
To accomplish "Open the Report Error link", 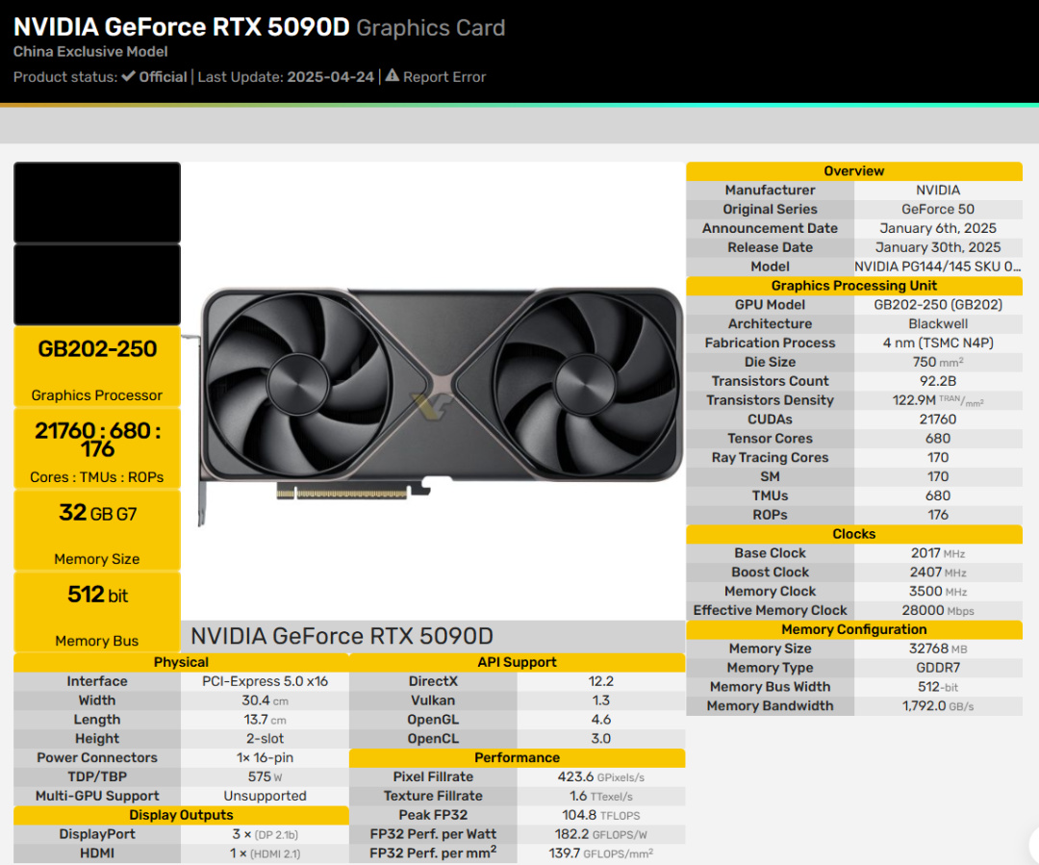I will click(443, 77).
